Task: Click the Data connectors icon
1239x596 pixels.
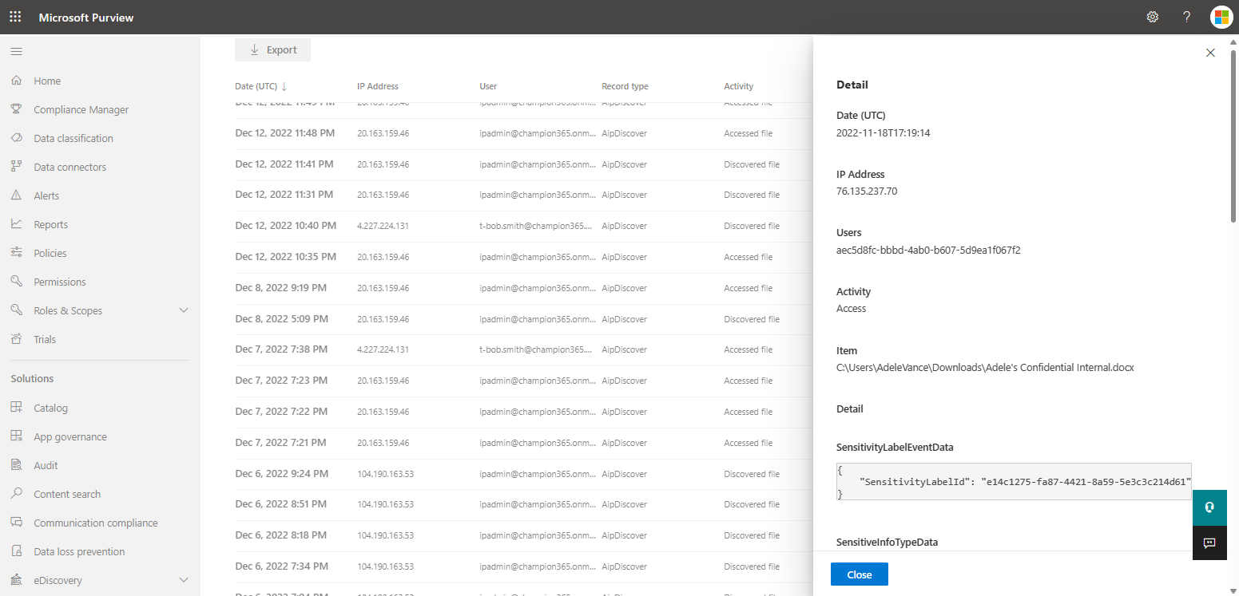Action: 16,167
